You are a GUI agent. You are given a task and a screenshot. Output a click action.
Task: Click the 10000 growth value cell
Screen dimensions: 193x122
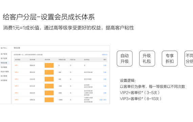click(61, 100)
